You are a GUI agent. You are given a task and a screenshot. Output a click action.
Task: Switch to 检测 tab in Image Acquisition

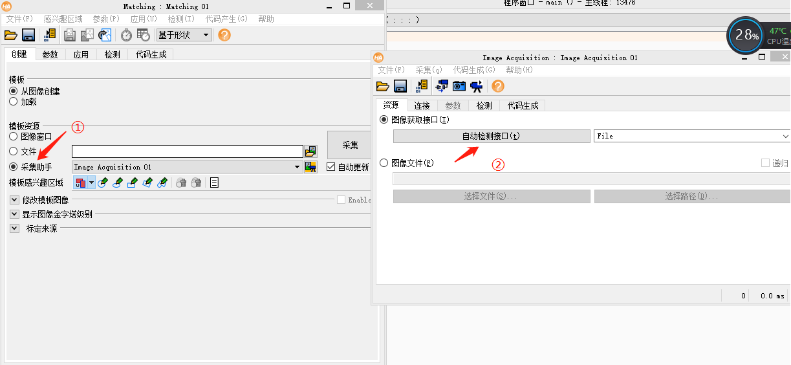click(484, 105)
